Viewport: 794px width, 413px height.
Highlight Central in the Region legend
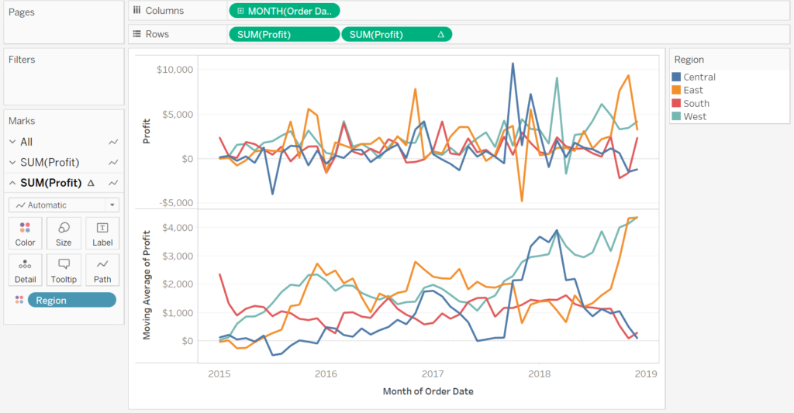click(699, 77)
